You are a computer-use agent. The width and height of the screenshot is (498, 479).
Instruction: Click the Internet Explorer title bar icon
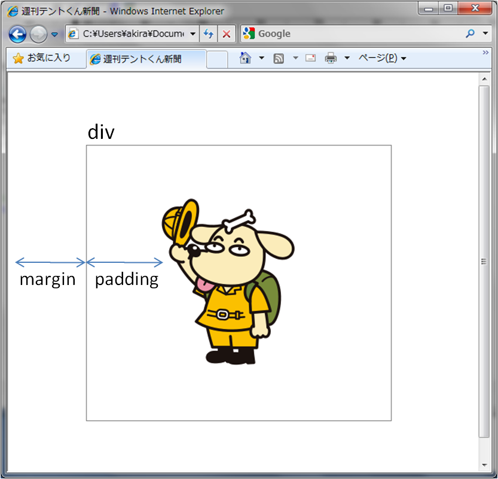(x=13, y=11)
